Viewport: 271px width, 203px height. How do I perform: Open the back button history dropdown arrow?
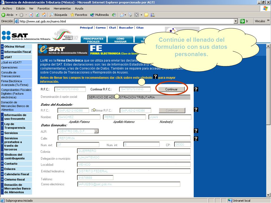point(17,15)
